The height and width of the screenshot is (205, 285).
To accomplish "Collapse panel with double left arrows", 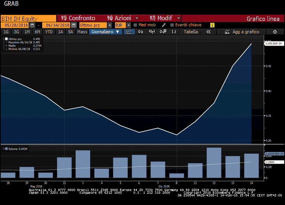I will pyautogui.click(x=208, y=32).
